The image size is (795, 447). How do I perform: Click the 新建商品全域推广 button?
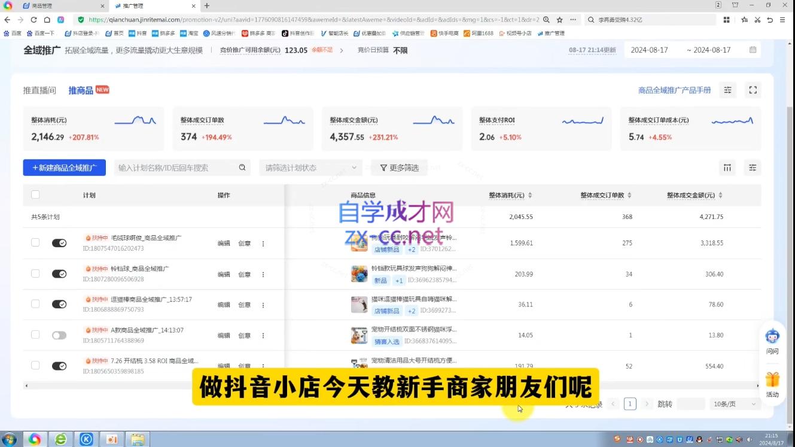(x=64, y=168)
